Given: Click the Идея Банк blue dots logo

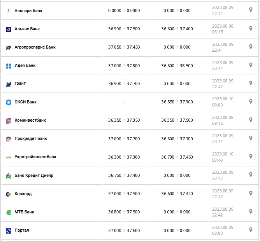Looking at the screenshot, I should point(9,66).
